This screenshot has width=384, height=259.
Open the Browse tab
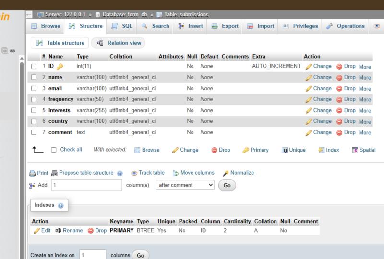46,26
